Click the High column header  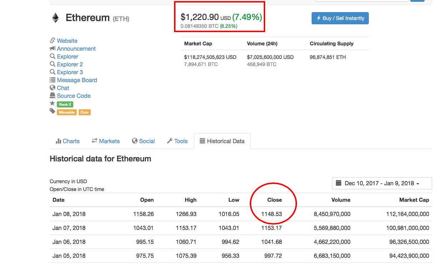(190, 200)
